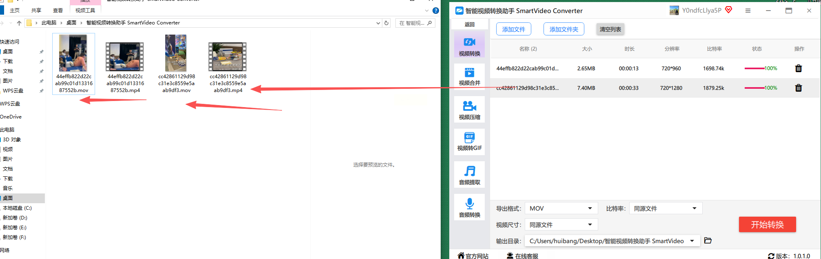Click size value 7.40MB
The width and height of the screenshot is (821, 259).
tap(586, 88)
